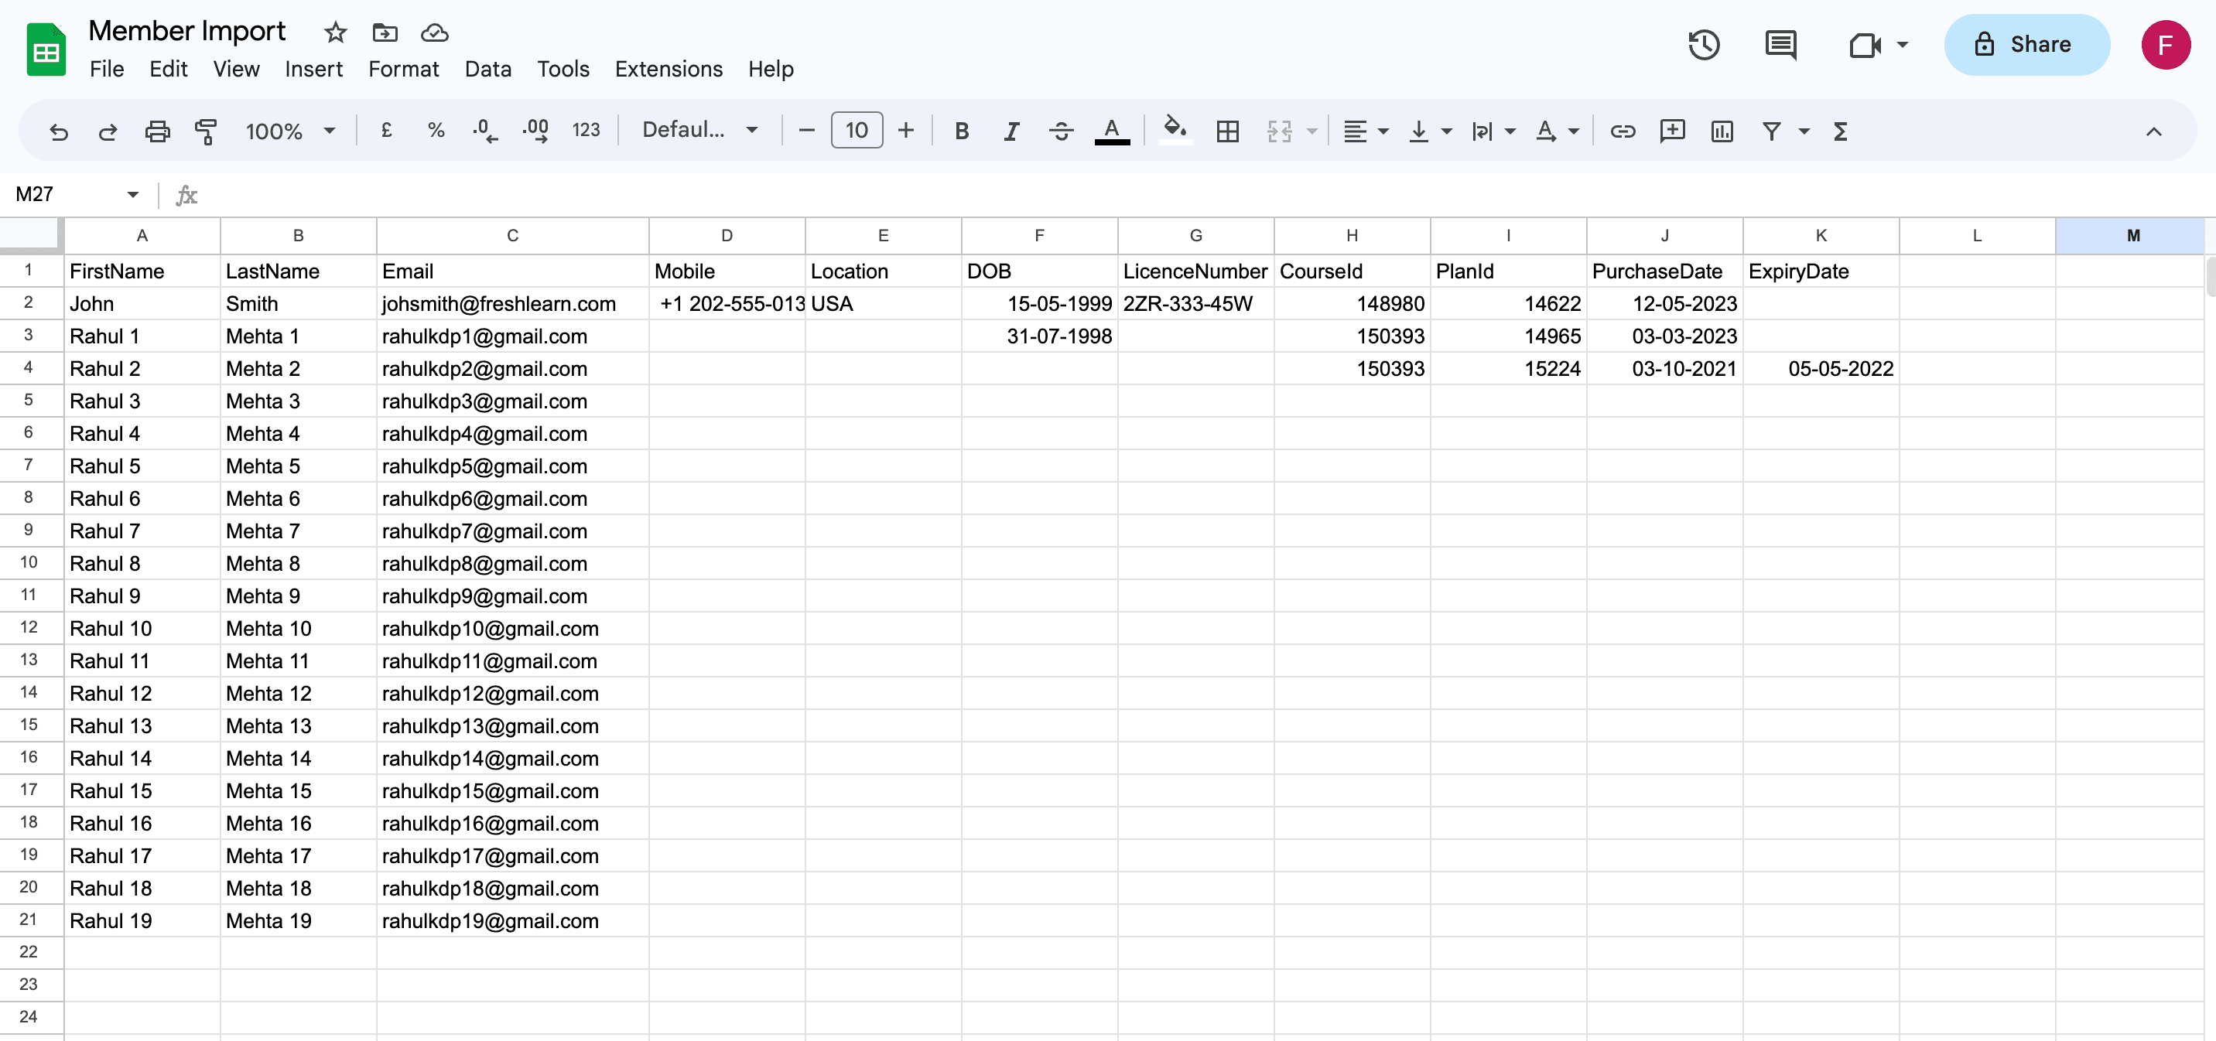Open the text rotation dropdown
2216x1041 pixels.
tap(1557, 131)
